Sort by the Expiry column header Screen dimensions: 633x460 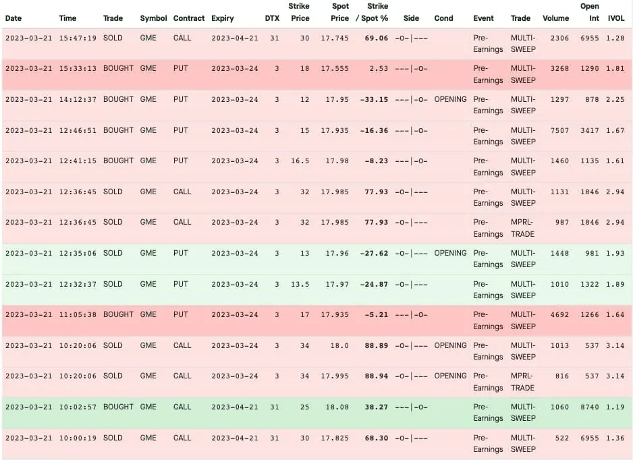coord(223,18)
